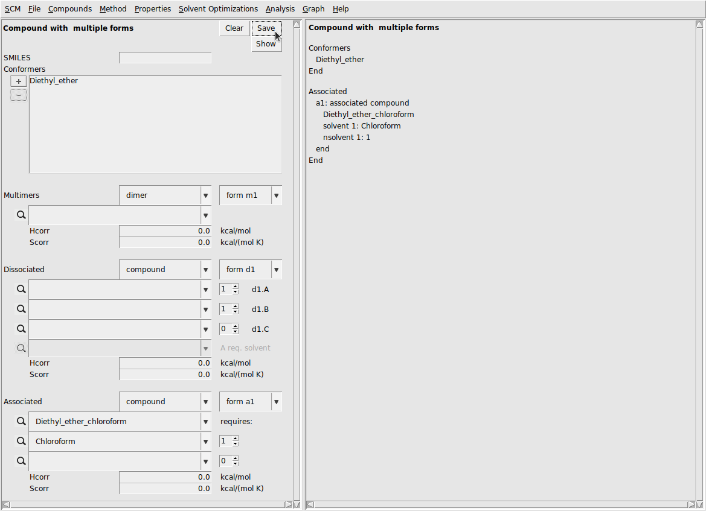Click the plus icon to add conformer
The width and height of the screenshot is (706, 511).
(18, 81)
